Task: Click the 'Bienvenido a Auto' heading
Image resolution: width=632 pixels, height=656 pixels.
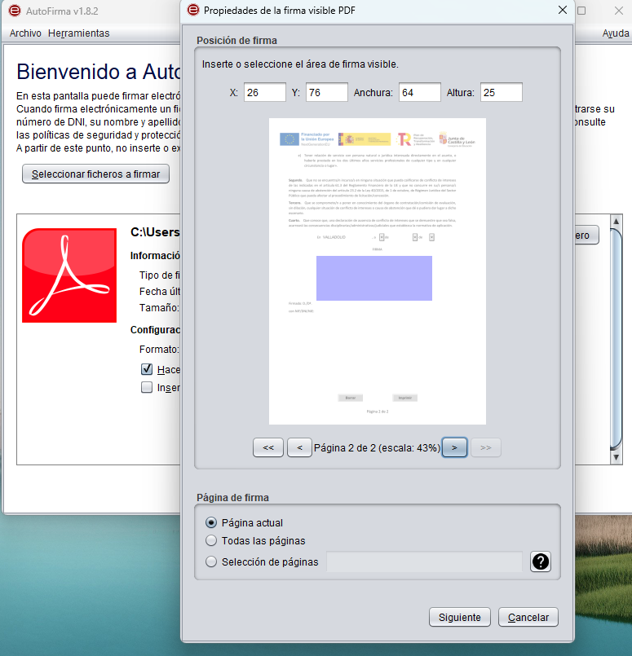Action: point(99,71)
